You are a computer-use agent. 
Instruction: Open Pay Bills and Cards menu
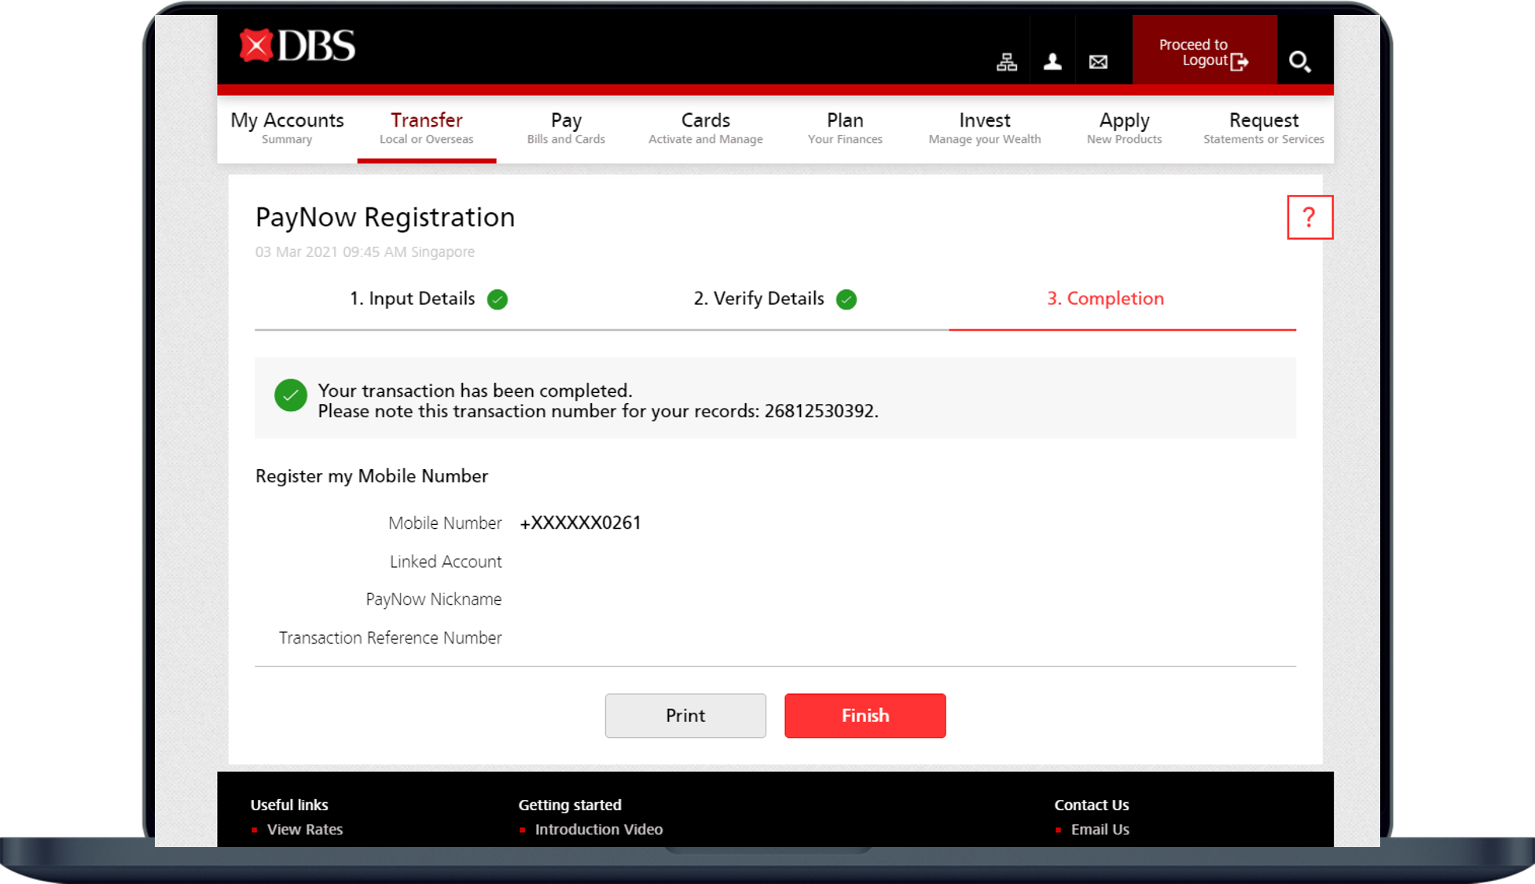[566, 128]
